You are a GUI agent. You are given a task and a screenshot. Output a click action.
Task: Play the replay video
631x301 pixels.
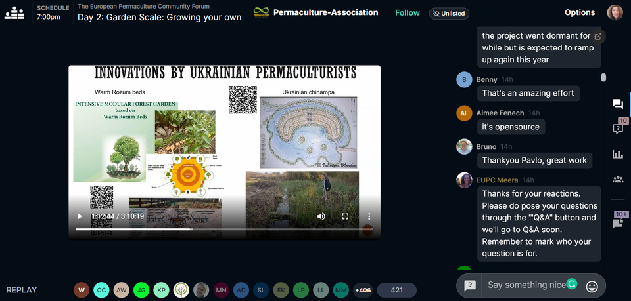click(80, 216)
